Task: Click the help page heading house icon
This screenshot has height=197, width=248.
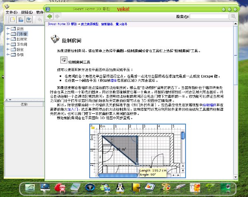Action: pos(55,39)
